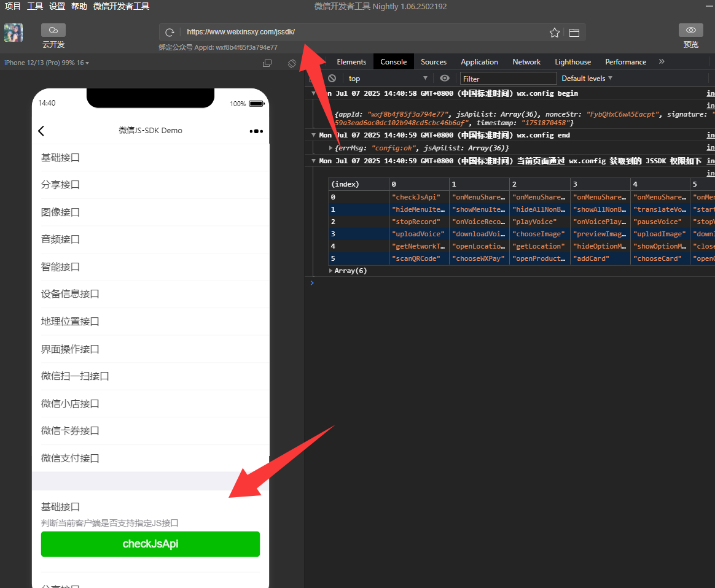
Task: Open the phone's three-dot more menu
Action: [256, 131]
